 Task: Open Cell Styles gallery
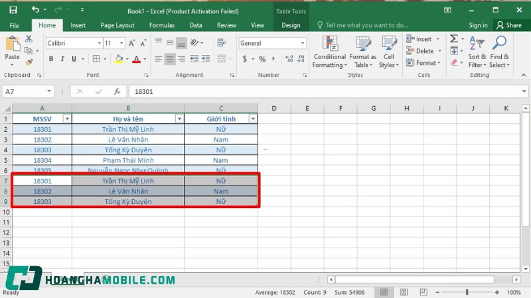(389, 52)
